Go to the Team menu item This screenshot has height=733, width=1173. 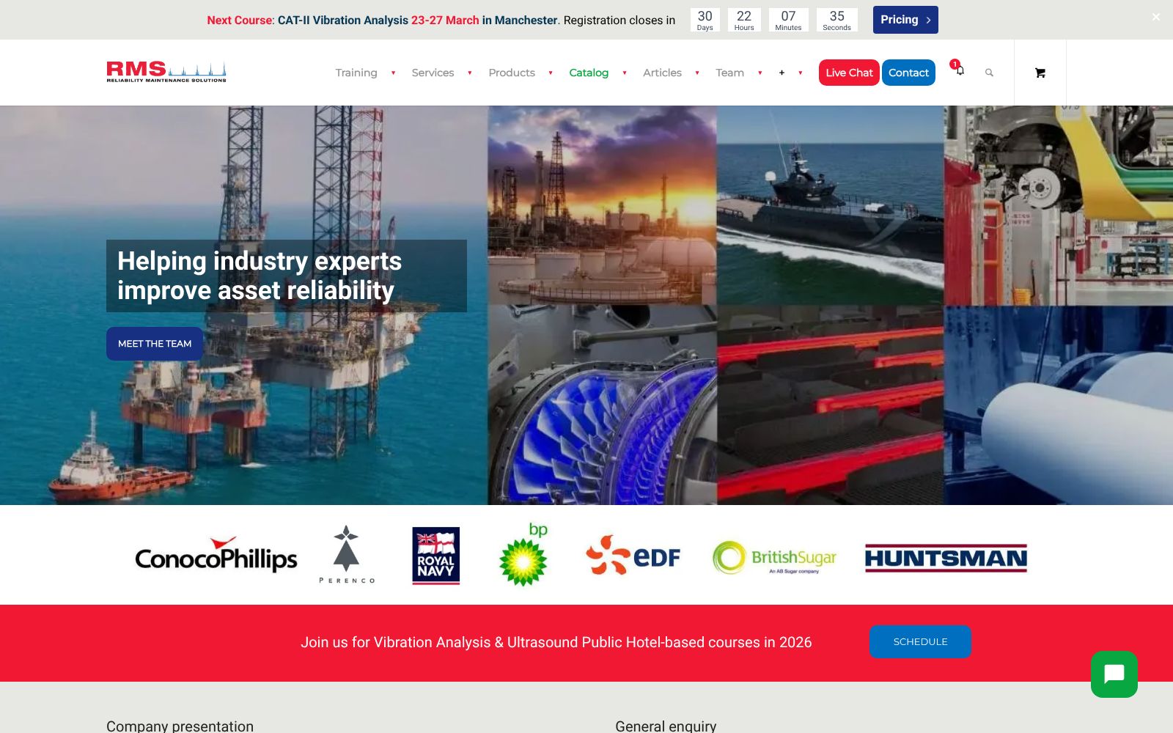[729, 73]
